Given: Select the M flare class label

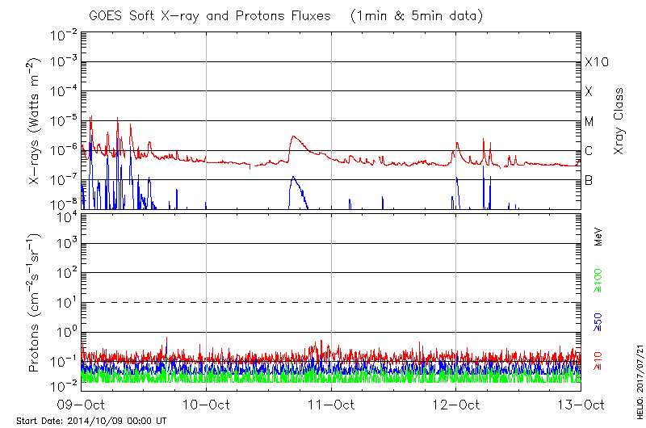Looking at the screenshot, I should pyautogui.click(x=589, y=121).
